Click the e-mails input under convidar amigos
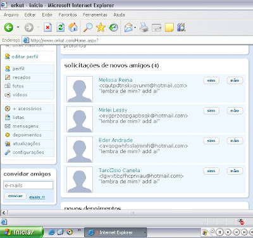253x238 pixels. click(x=28, y=185)
